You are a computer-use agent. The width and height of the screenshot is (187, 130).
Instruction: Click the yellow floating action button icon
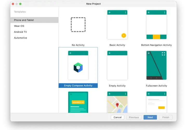click(x=124, y=35)
